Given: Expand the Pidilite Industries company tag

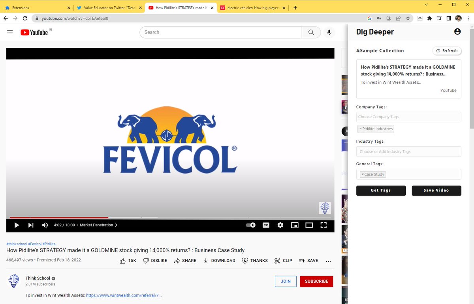Looking at the screenshot, I should pyautogui.click(x=361, y=129).
